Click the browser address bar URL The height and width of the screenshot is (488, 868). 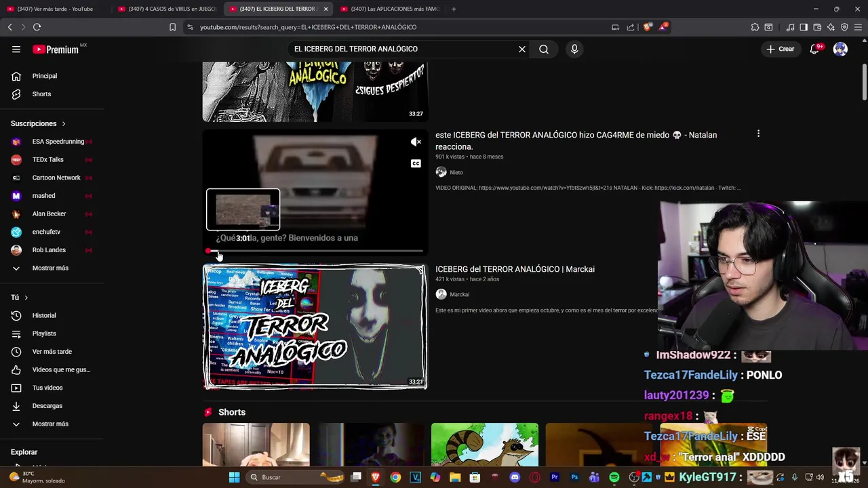pos(308,27)
